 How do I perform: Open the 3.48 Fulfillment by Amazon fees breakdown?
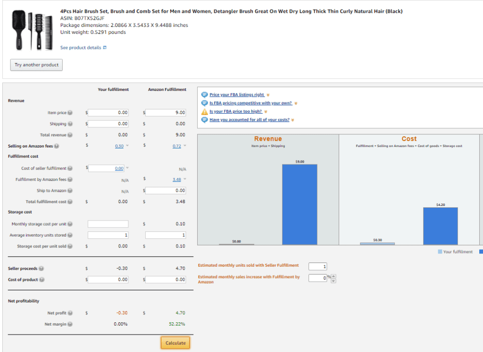coord(178,180)
